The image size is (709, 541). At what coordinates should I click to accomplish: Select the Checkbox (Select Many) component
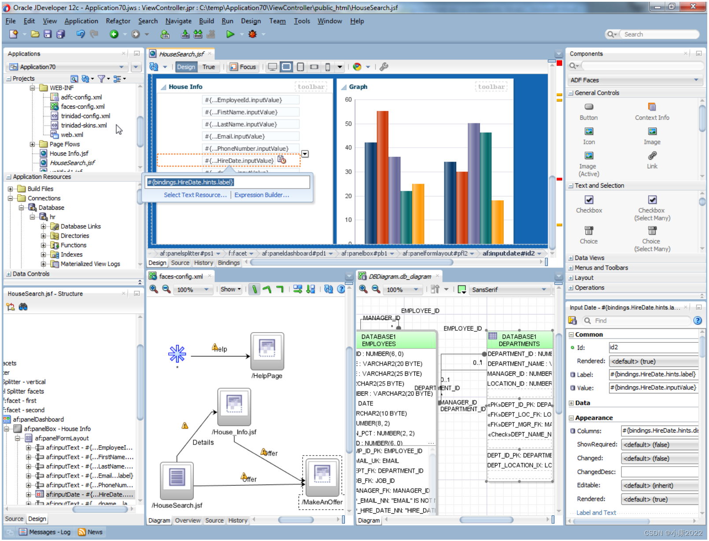(x=652, y=208)
